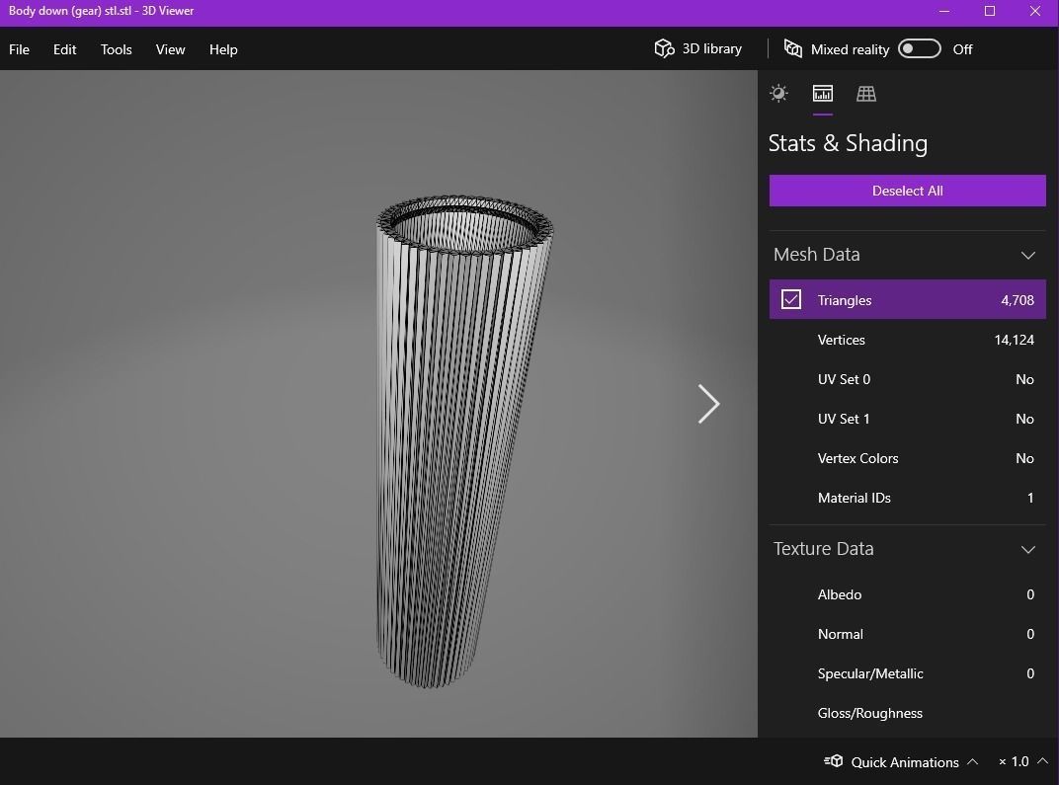Uncheck the Triangles checkbox

[x=791, y=299]
